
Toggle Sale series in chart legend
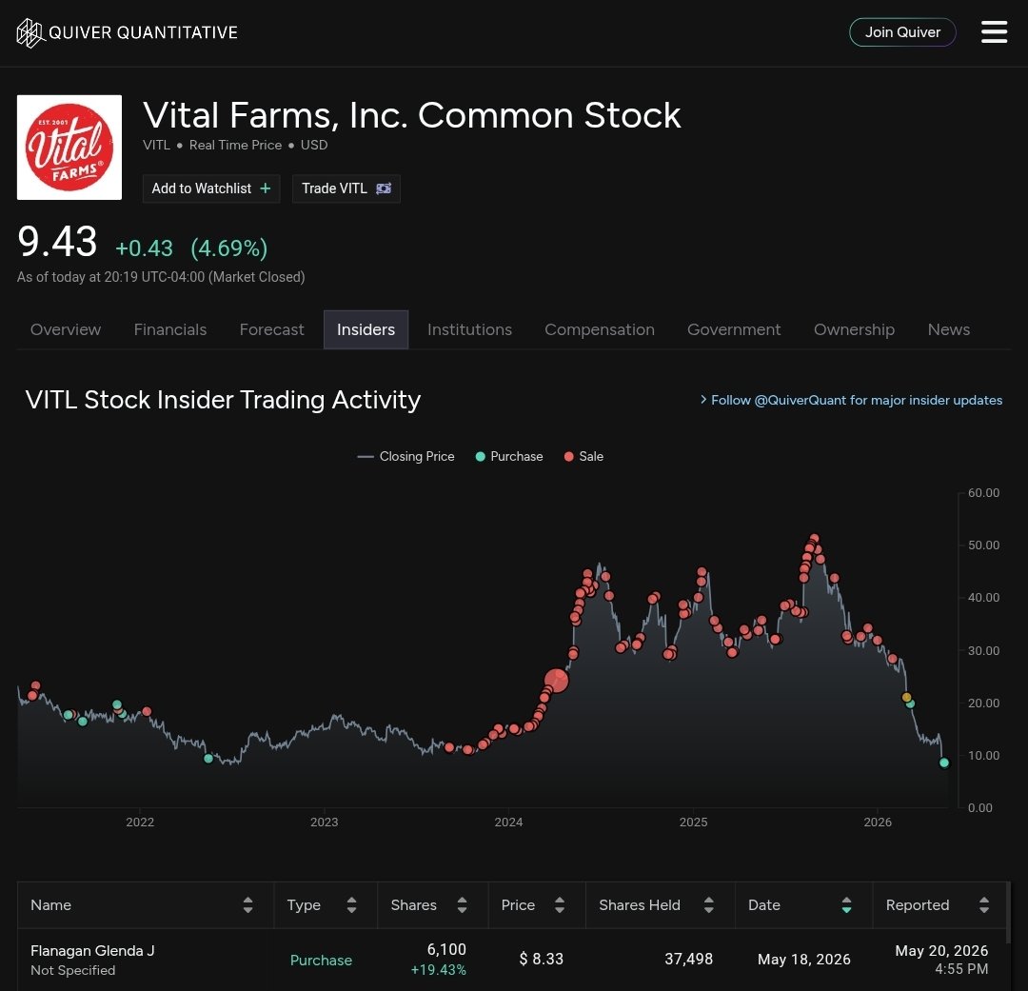tap(583, 457)
